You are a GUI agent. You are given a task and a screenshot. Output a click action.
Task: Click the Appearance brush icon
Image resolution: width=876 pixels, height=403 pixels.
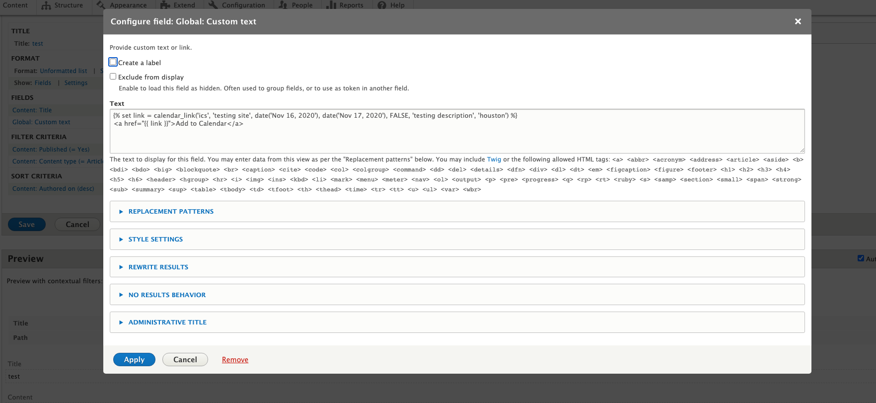click(101, 5)
